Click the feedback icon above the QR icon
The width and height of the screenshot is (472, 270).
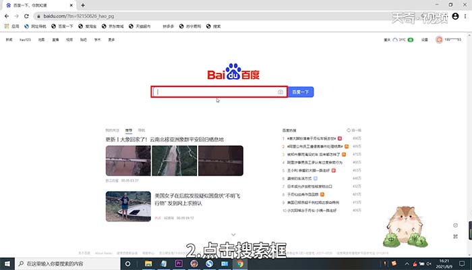point(455,225)
